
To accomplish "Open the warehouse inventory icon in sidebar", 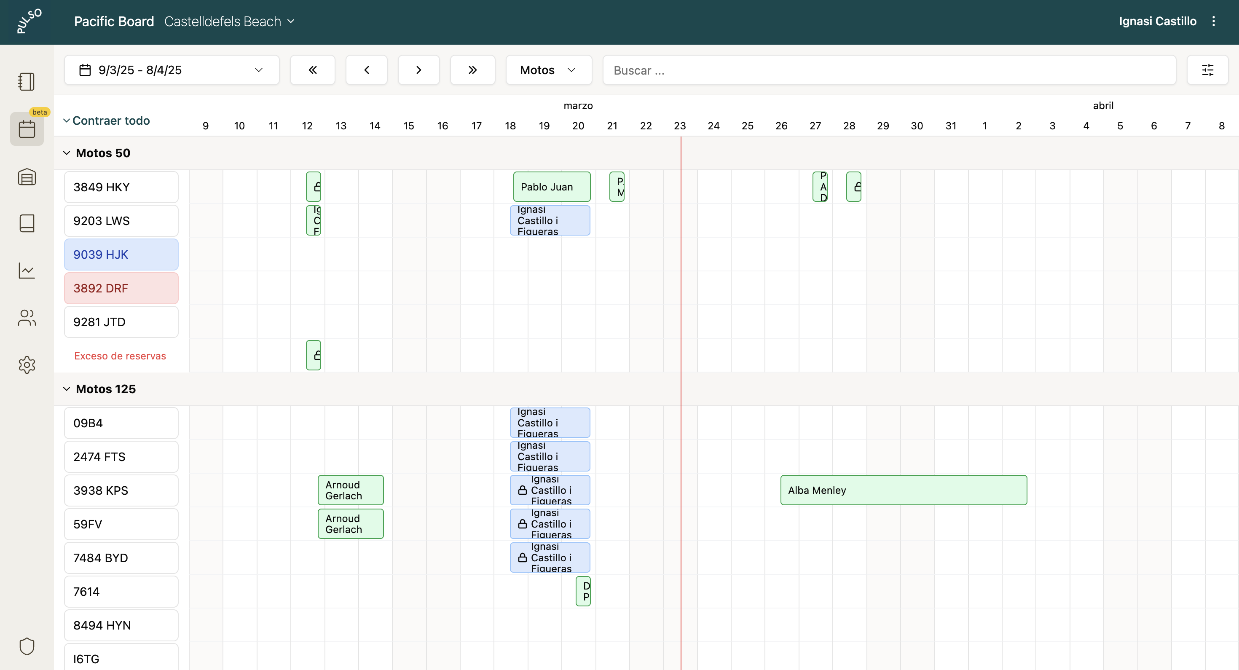I will tap(27, 177).
